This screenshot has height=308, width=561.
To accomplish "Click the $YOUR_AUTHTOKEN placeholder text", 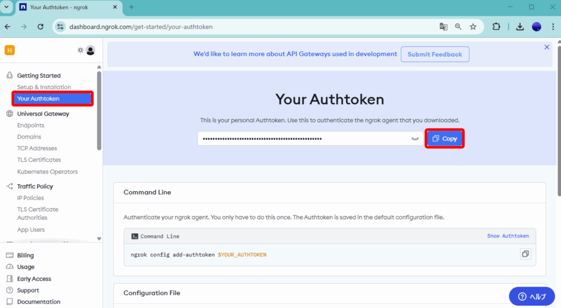I will [x=242, y=255].
